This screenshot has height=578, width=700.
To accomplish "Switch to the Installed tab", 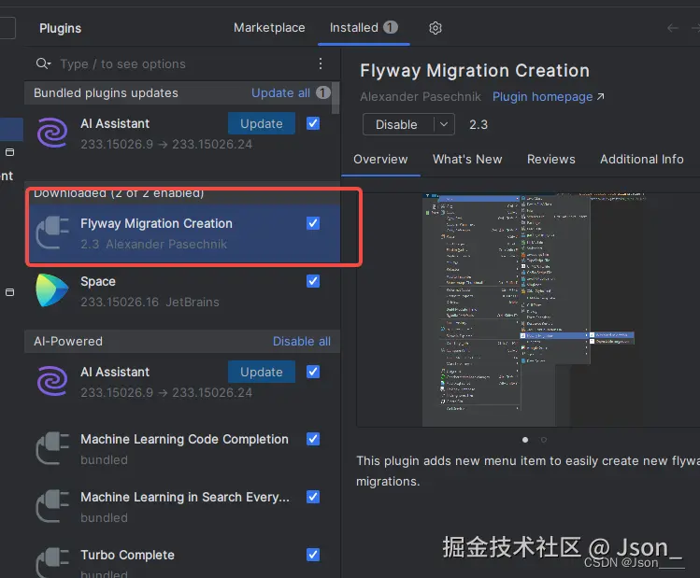I will tap(364, 28).
